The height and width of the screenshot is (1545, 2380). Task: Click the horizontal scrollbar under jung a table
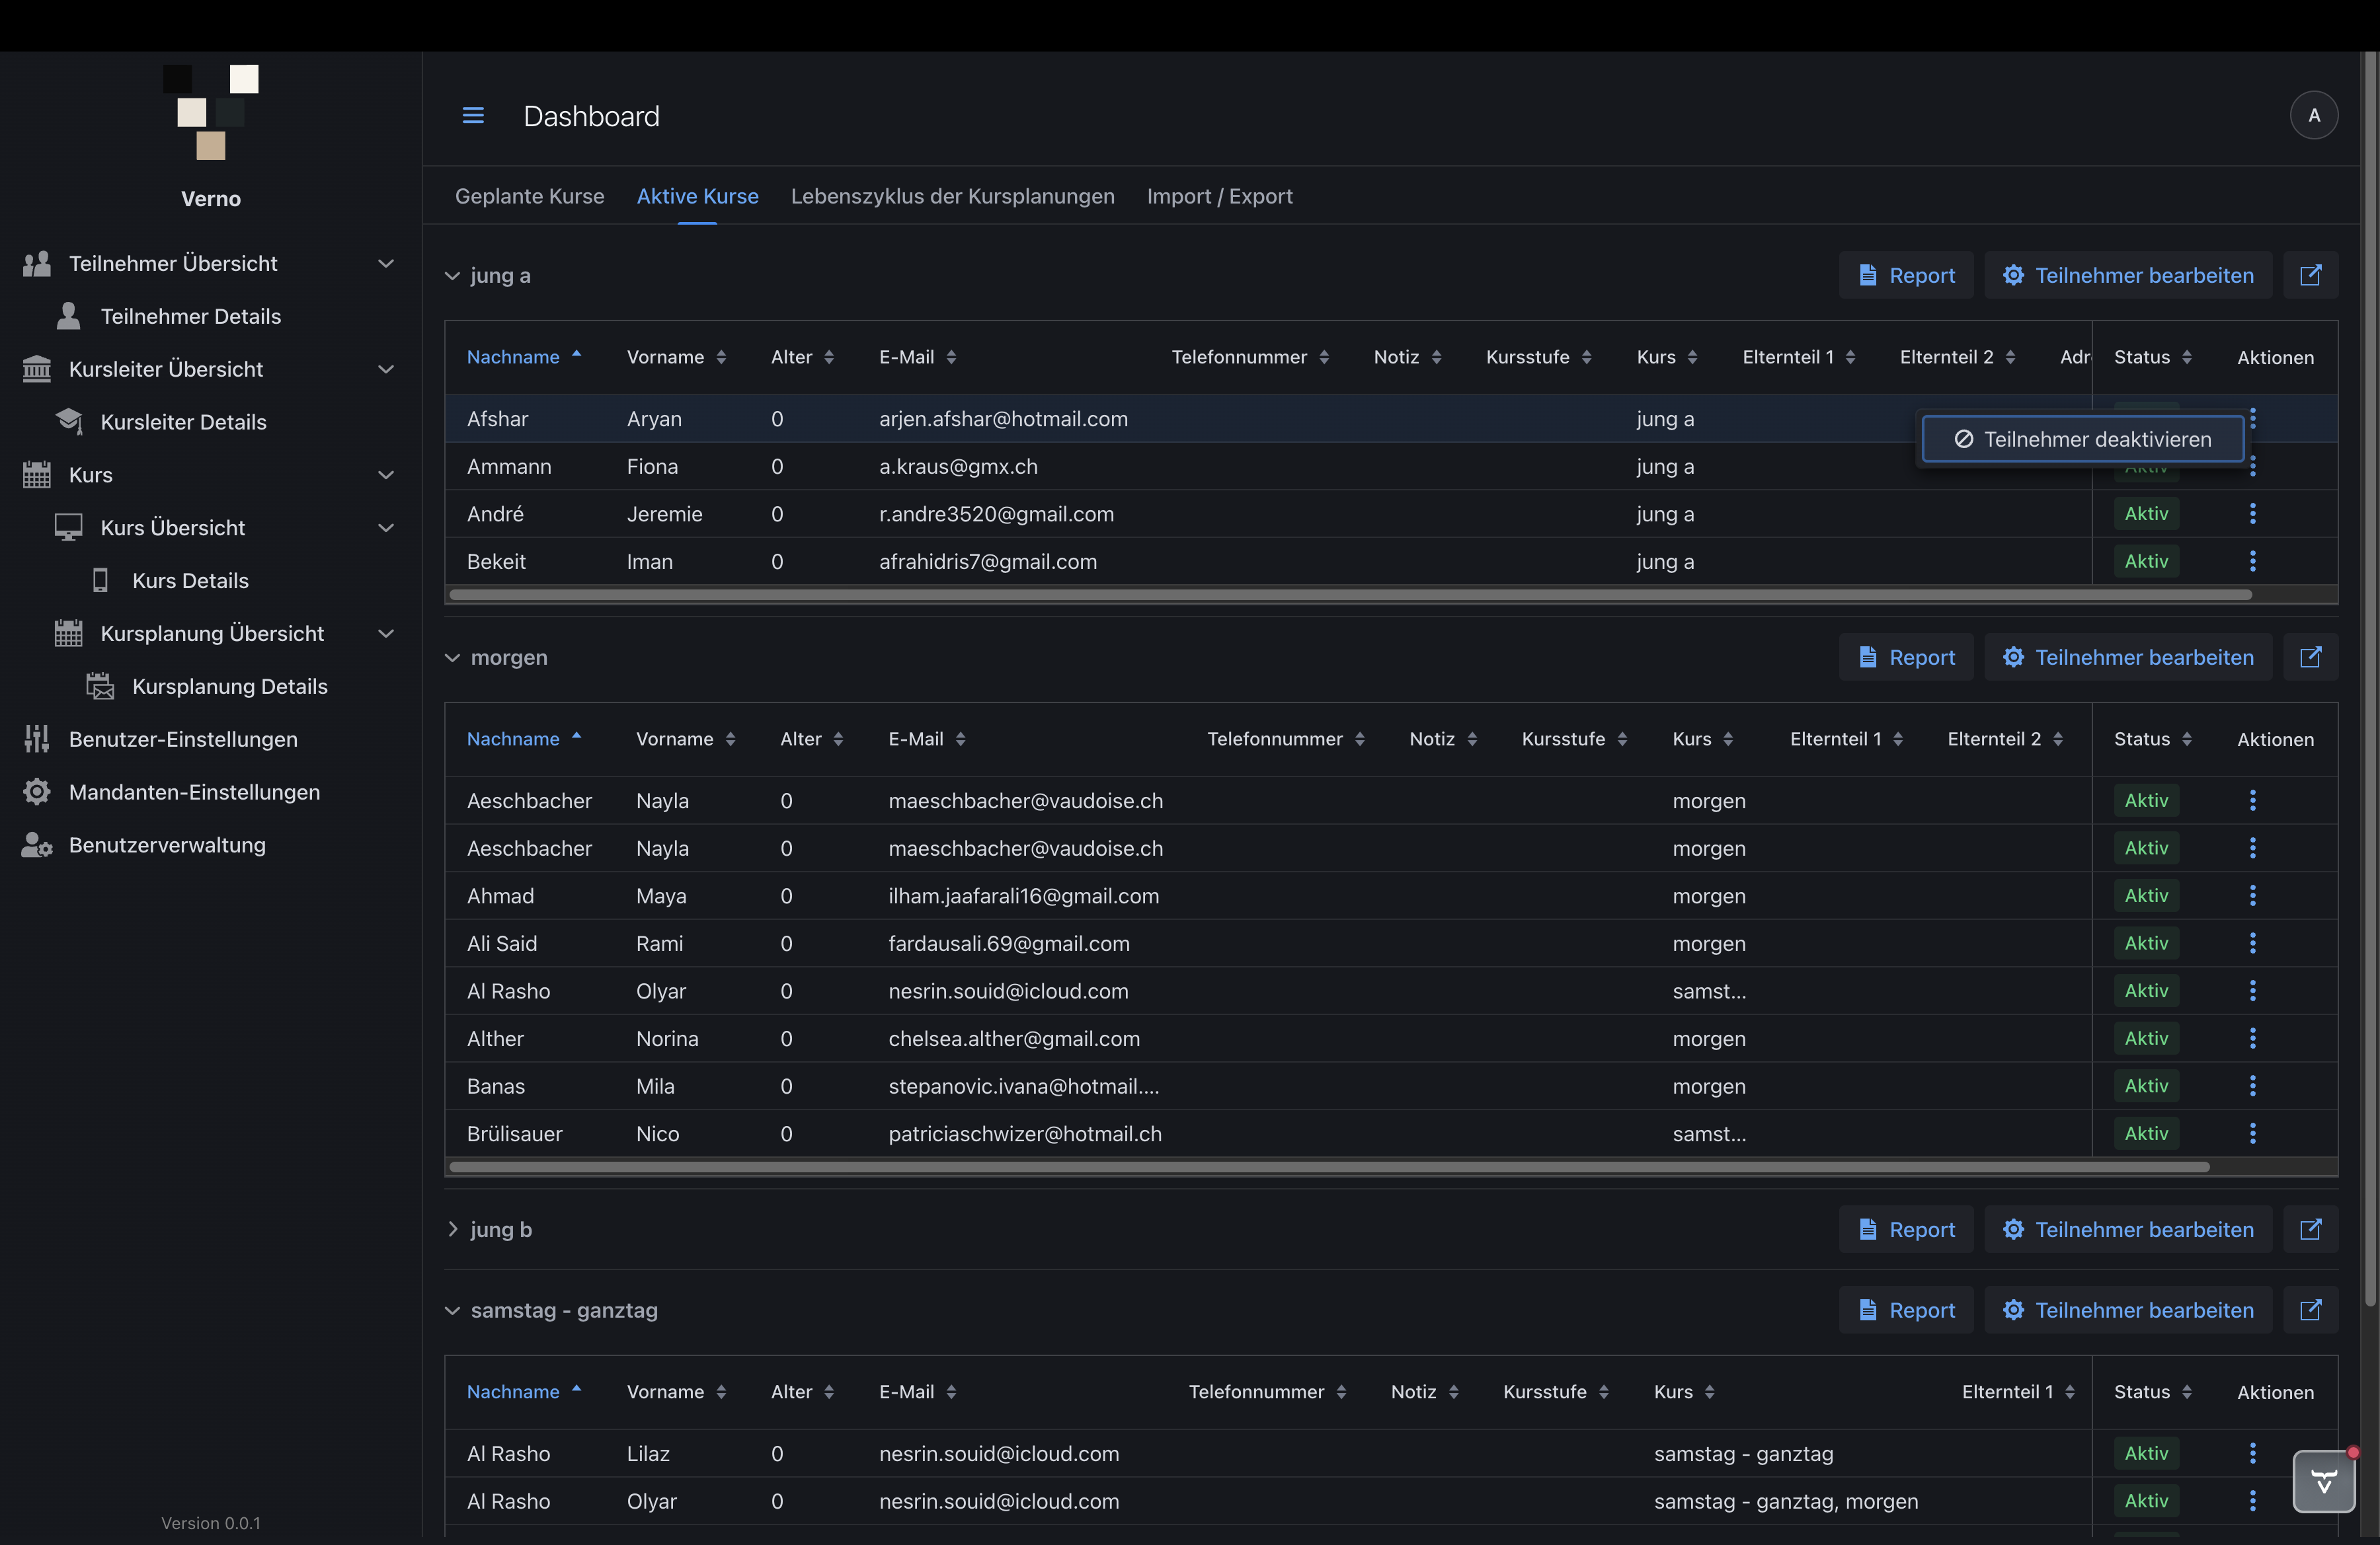(x=1350, y=595)
